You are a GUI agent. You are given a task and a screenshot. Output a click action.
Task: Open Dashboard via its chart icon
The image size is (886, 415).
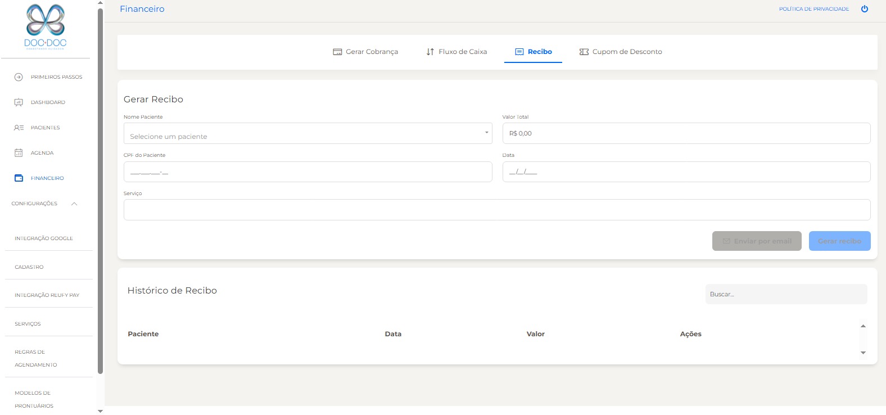point(19,102)
